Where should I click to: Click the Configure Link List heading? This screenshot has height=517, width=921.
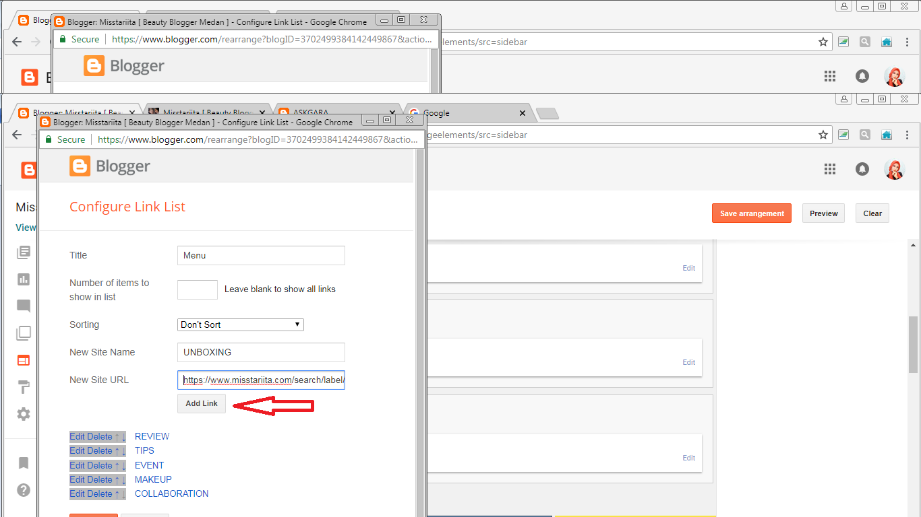(x=127, y=207)
